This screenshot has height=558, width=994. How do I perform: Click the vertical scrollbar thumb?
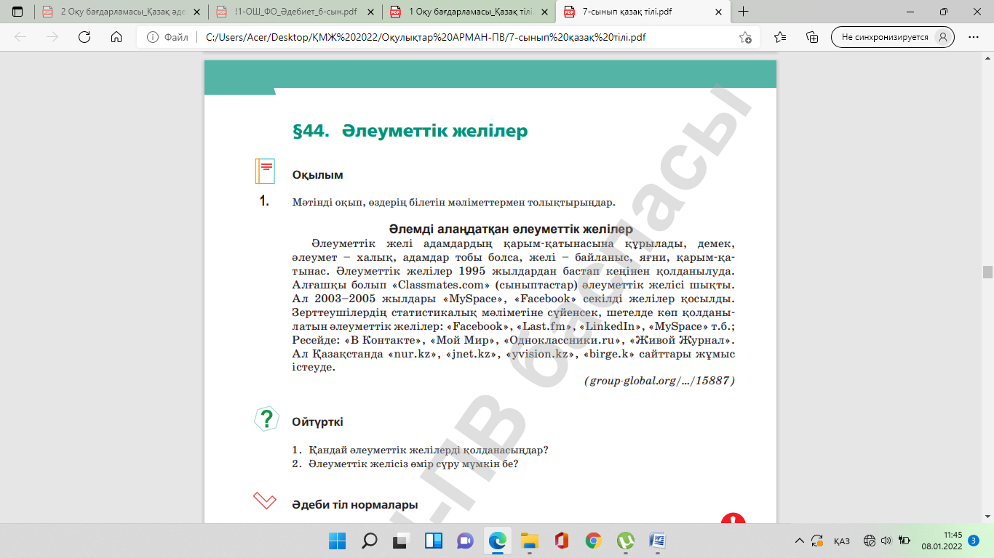tap(987, 272)
